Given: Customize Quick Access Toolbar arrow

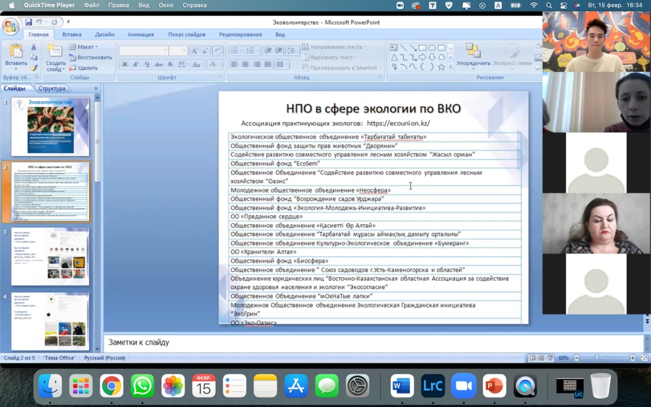Looking at the screenshot, I should [x=68, y=22].
